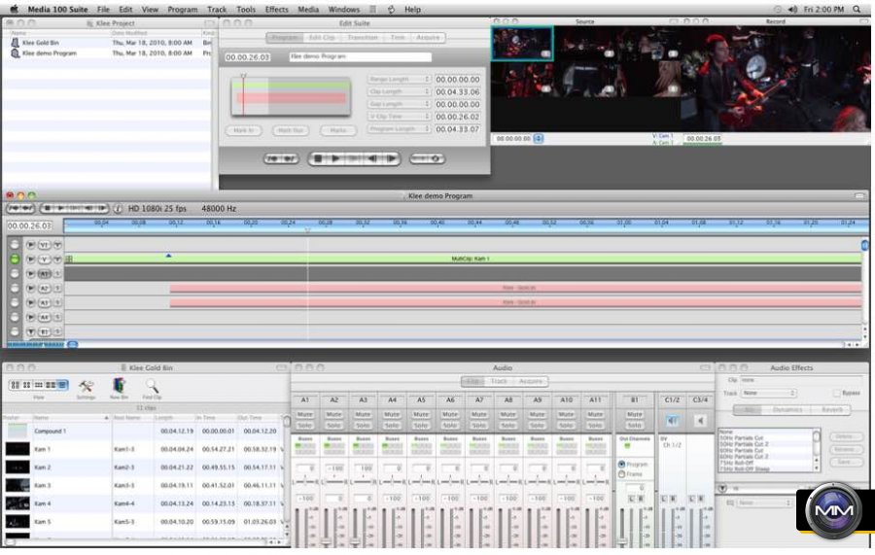
Task: Click the C1/2 speaker monitor icon
Action: 672,421
